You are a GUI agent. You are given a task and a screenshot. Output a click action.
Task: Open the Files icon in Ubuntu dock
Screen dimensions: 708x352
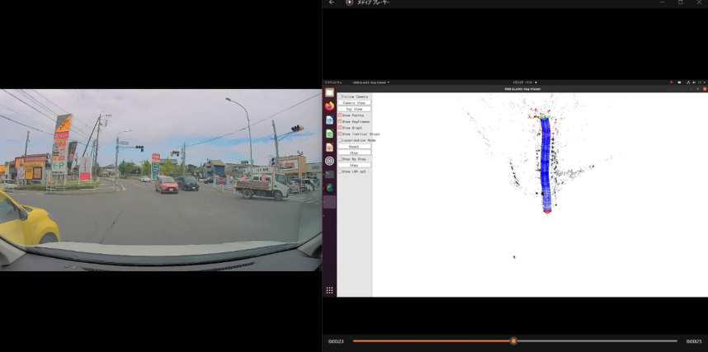coord(329,93)
